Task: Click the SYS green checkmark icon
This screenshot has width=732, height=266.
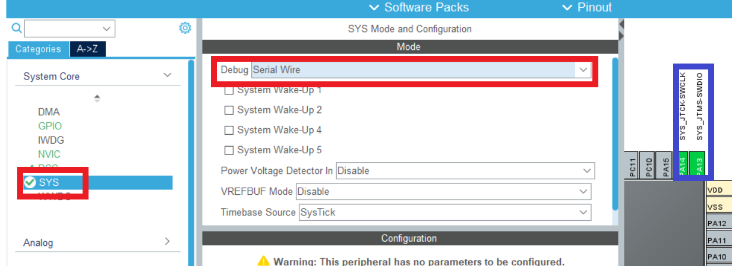Action: pos(30,182)
